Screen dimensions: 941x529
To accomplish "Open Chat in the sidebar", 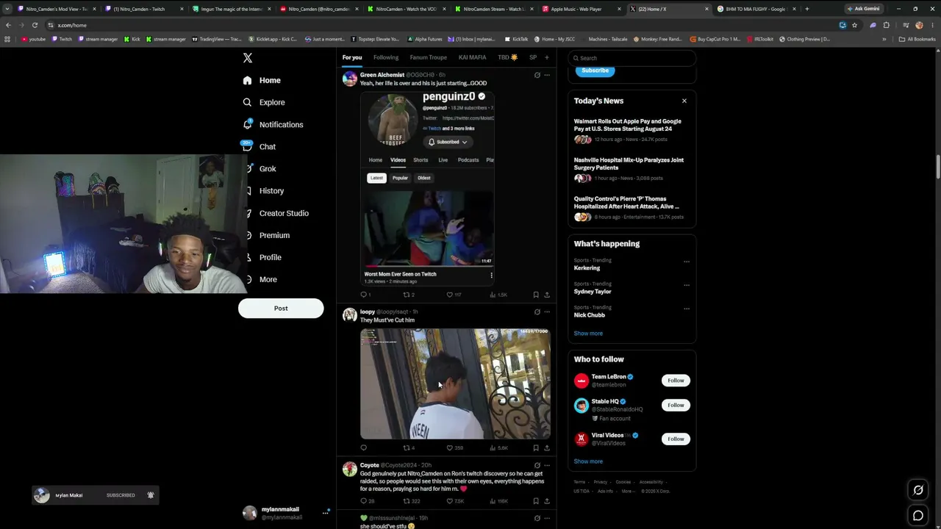I will 259,147.
